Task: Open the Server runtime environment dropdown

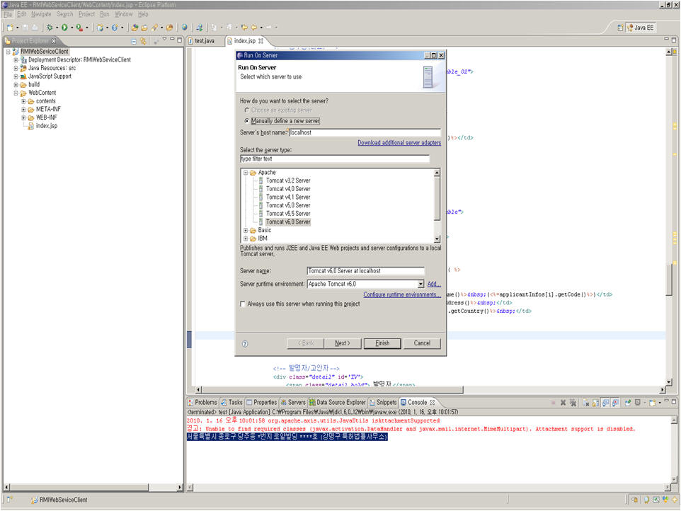Action: 420,283
